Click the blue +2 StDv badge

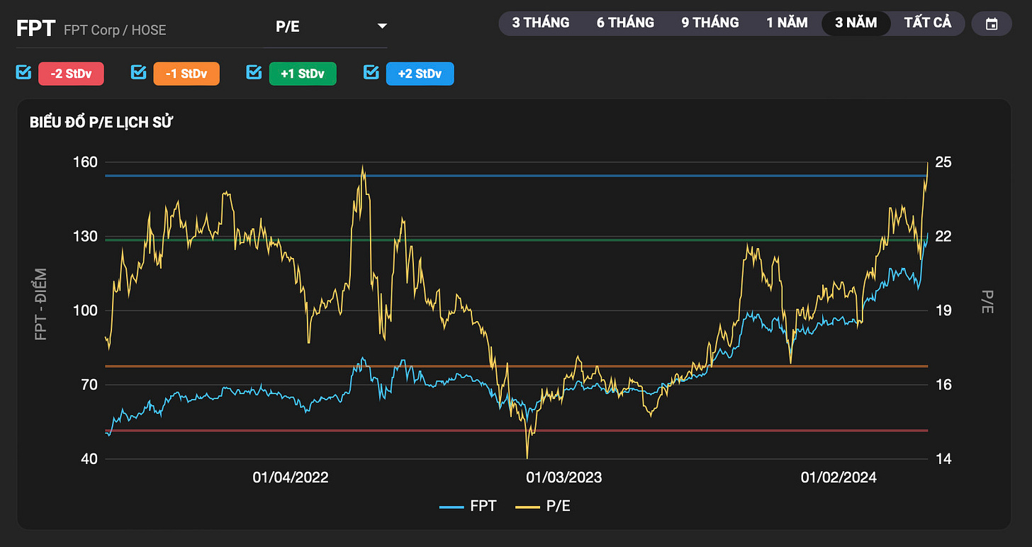click(x=420, y=74)
